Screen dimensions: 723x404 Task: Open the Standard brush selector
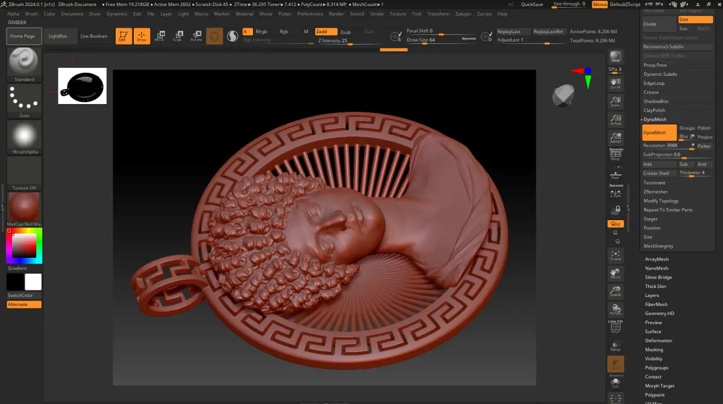pos(24,64)
